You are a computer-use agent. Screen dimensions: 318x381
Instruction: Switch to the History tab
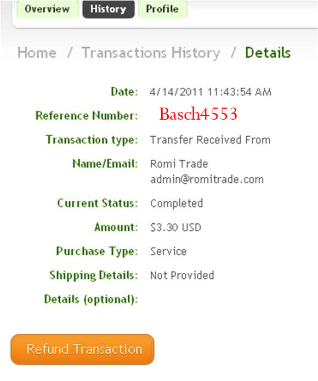coord(108,9)
